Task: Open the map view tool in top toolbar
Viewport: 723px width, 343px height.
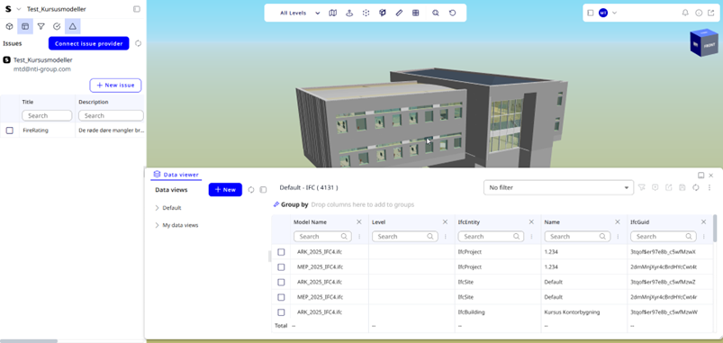Action: (333, 13)
